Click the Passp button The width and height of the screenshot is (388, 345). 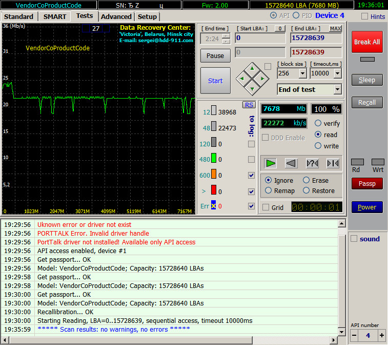[366, 183]
